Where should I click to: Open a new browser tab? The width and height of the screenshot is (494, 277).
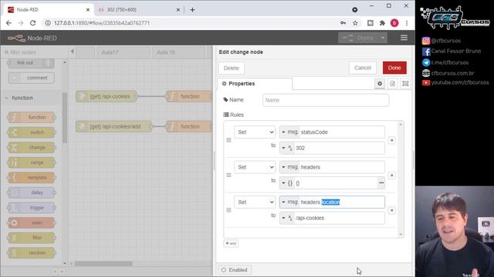(192, 10)
